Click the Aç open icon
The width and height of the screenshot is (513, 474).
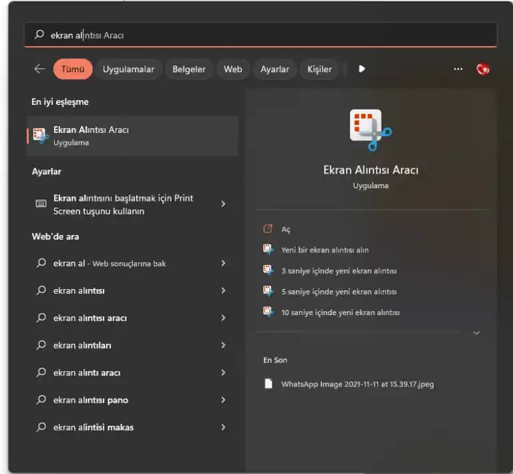(268, 229)
